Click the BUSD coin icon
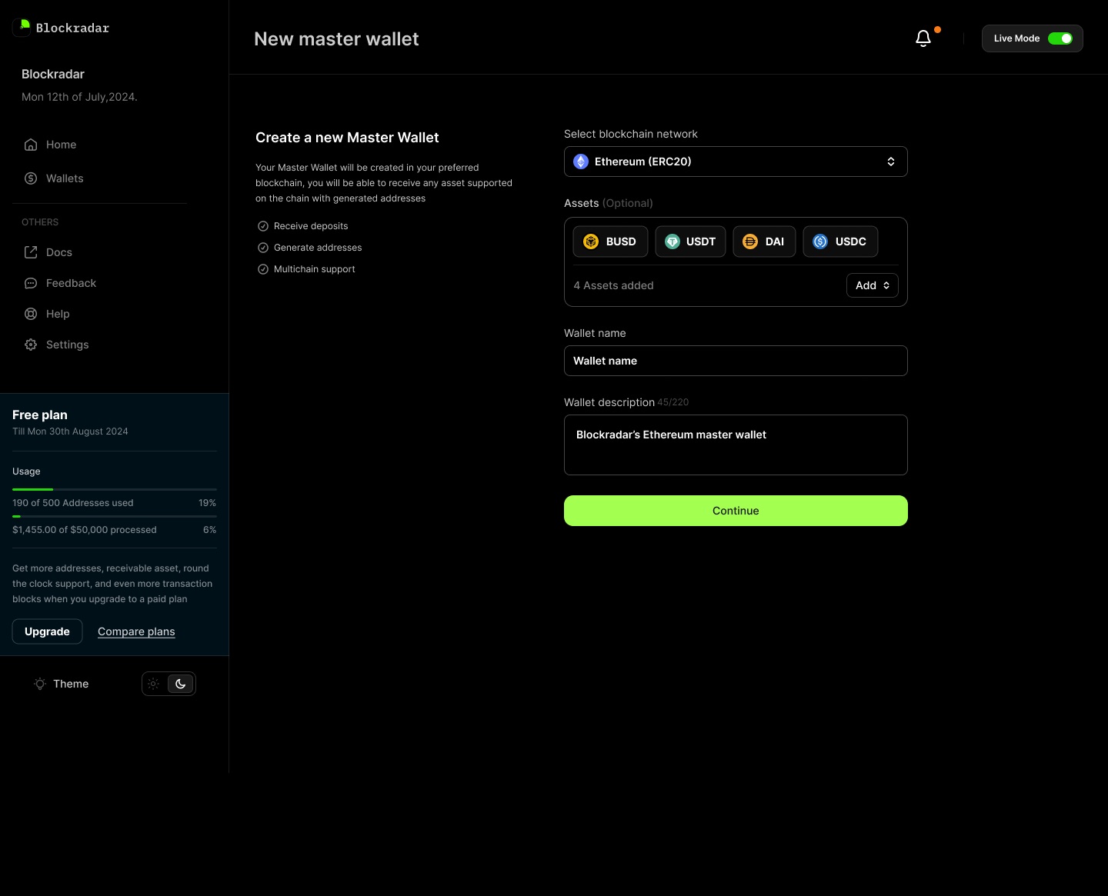 click(x=591, y=241)
